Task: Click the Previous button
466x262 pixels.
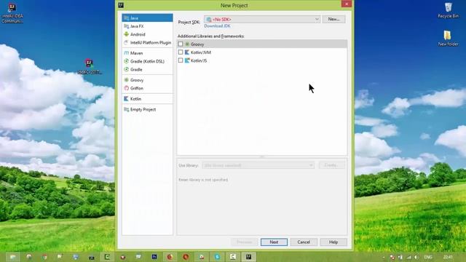Action: coord(245,242)
